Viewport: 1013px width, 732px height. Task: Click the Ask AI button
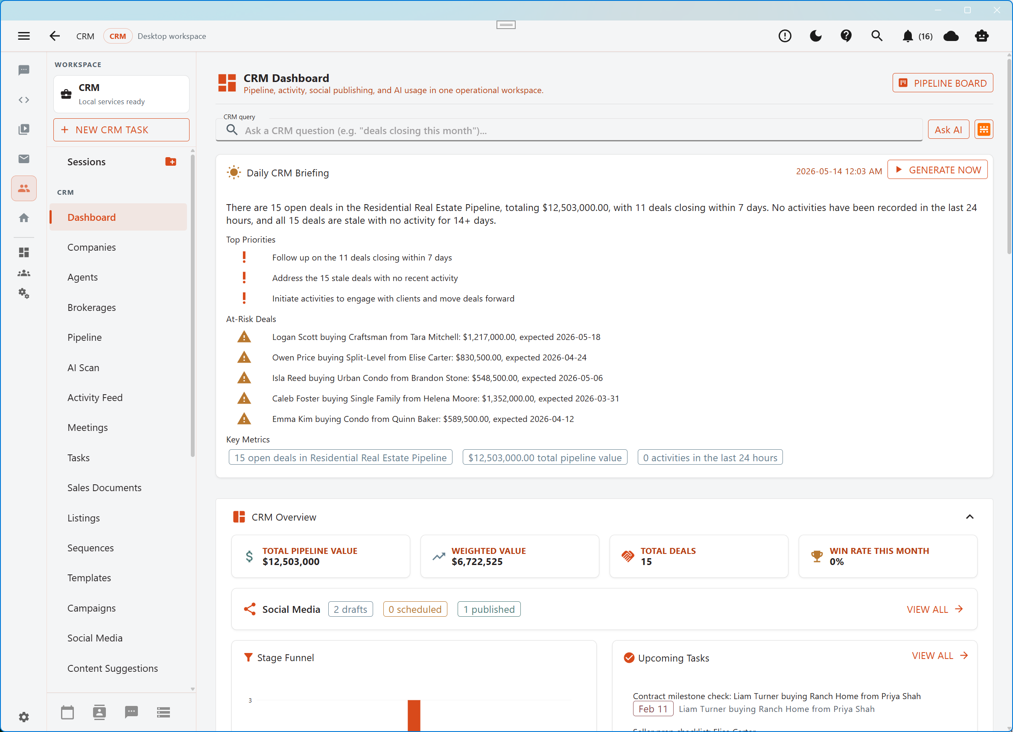[x=948, y=129]
